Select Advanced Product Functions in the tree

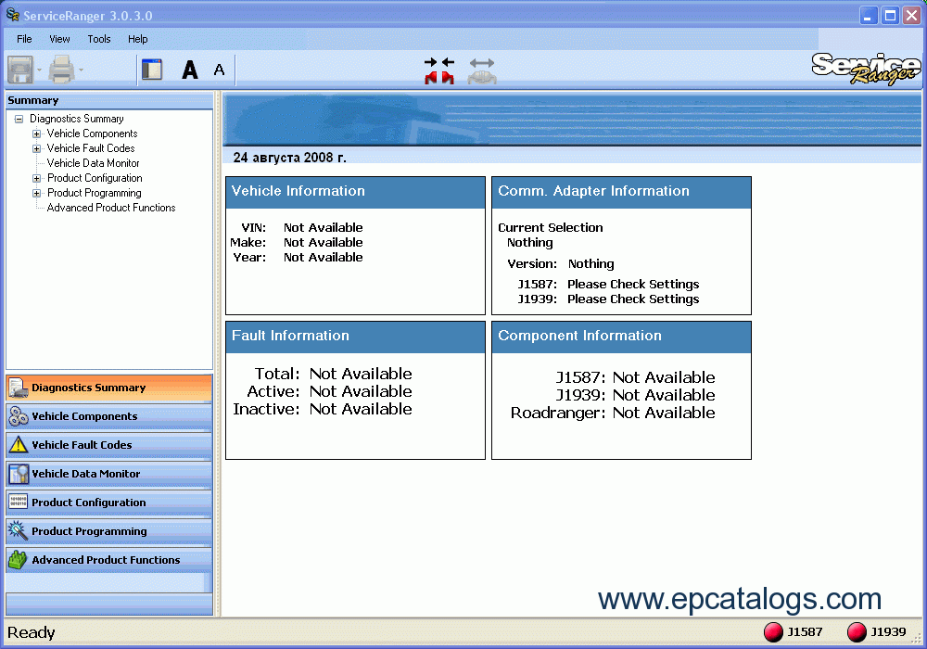pyautogui.click(x=111, y=208)
